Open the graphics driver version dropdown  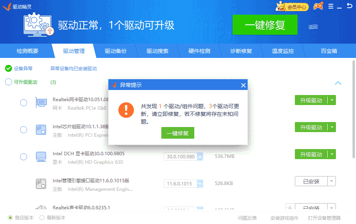click(x=200, y=156)
